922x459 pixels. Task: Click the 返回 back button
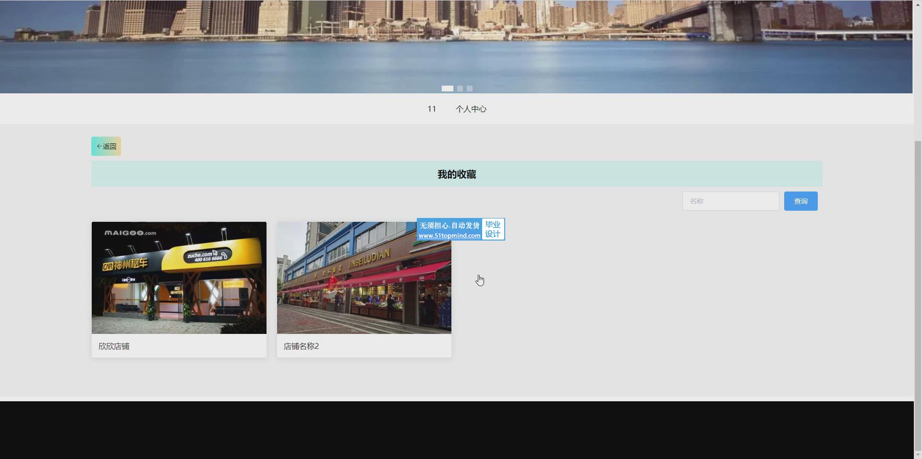(106, 146)
